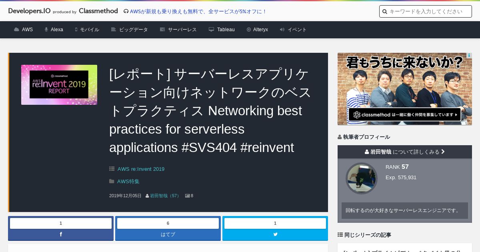Click the circle arrow icon beside Alteryx
Screen dimensions: 480x252
click(249, 30)
